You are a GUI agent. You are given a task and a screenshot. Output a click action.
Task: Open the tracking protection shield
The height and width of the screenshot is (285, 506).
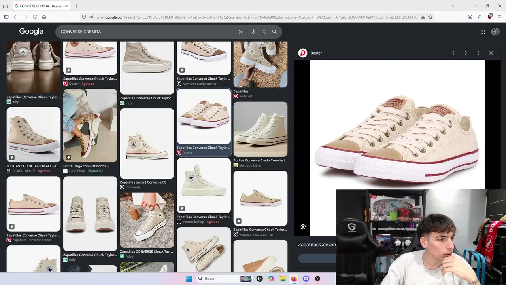[x=84, y=17]
